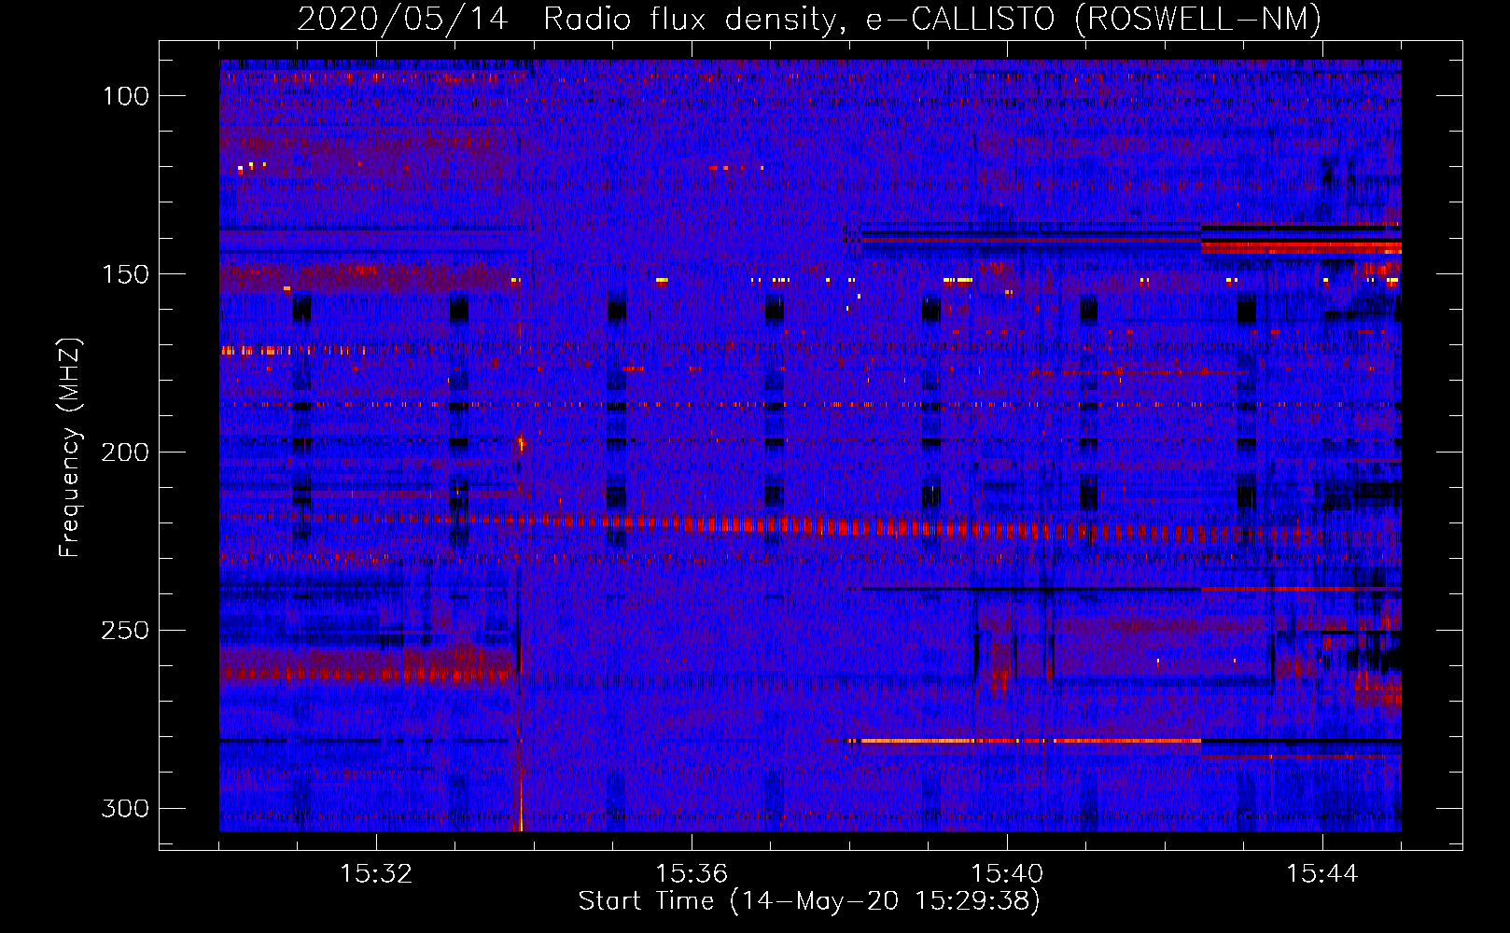Click the 15:40 time tick label

tap(1007, 874)
